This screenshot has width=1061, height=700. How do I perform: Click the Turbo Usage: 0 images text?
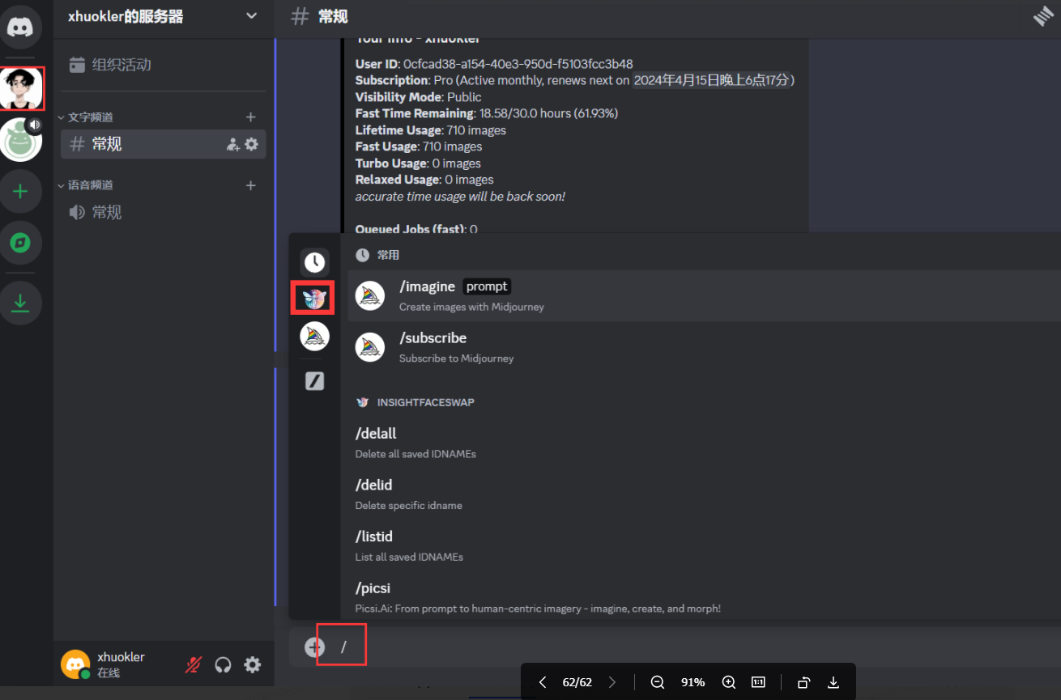click(x=418, y=163)
